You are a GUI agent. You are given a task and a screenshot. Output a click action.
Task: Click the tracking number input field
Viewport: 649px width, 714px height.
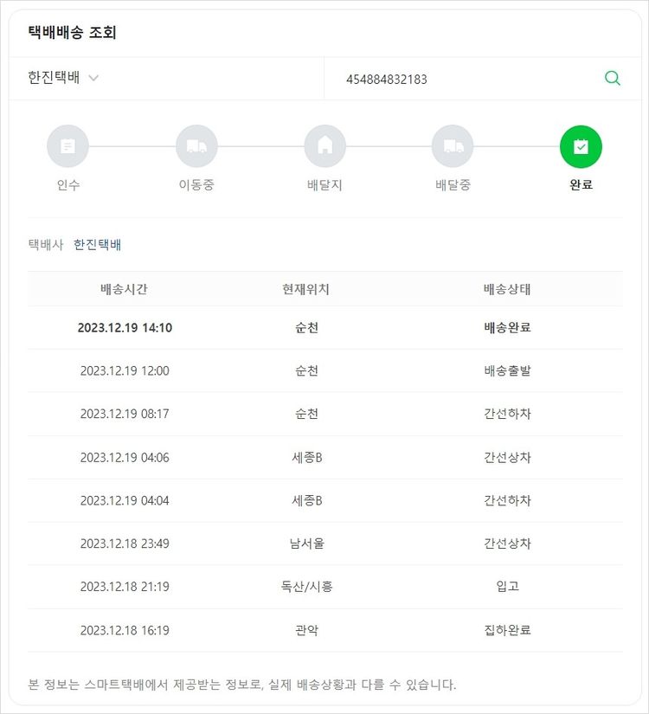(x=459, y=79)
